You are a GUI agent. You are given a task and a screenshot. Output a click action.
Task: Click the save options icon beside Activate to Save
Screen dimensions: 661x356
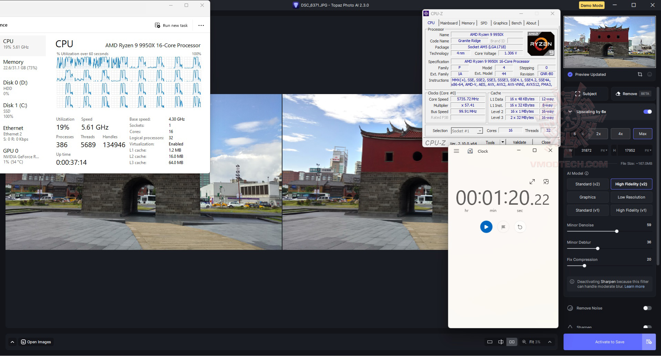[649, 342]
